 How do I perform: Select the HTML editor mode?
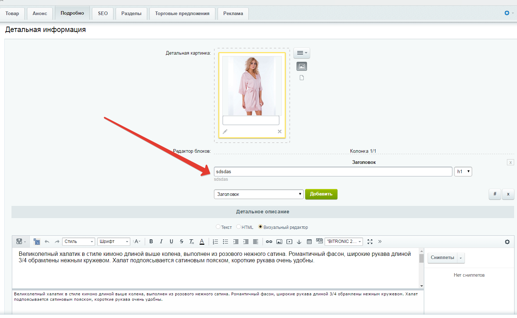238,227
